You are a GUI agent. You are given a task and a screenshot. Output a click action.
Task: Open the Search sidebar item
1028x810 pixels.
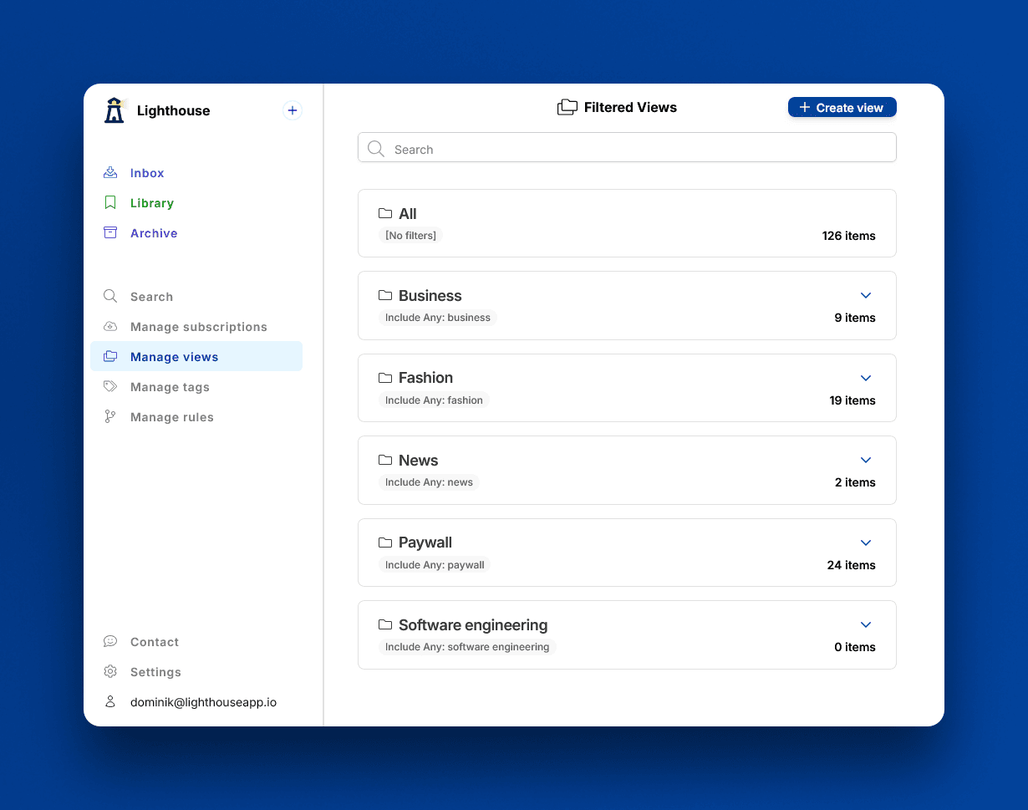pos(151,297)
